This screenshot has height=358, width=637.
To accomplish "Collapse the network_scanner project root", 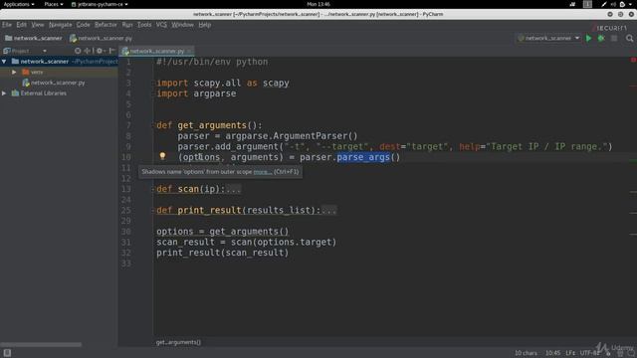I will [x=4, y=62].
